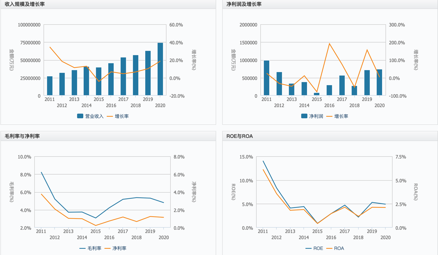Image resolution: width=438 pixels, height=255 pixels.
Task: Toggle the ROA legend line
Action: point(335,248)
